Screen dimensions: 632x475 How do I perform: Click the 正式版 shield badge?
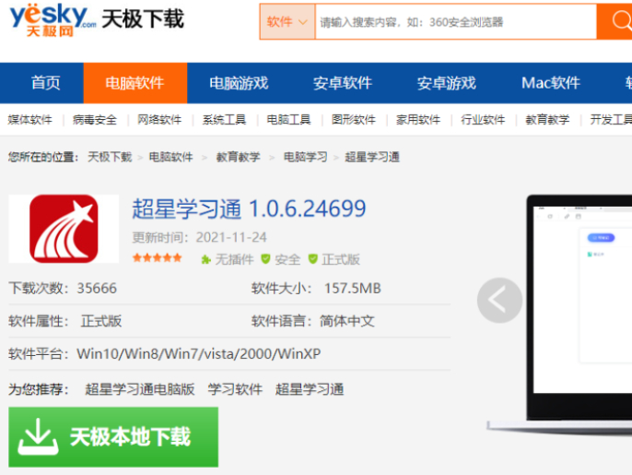(x=334, y=259)
